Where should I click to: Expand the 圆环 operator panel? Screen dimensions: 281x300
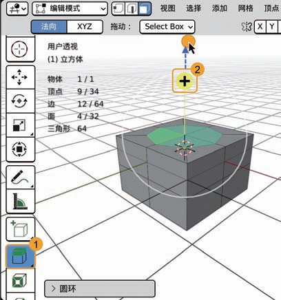pos(100,288)
